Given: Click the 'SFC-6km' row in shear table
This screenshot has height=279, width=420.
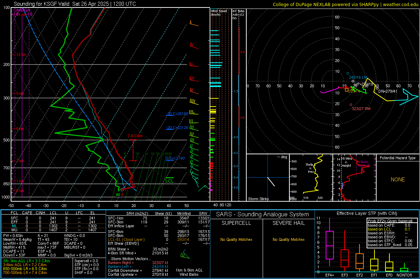Looking at the screenshot, I should pos(159,232).
